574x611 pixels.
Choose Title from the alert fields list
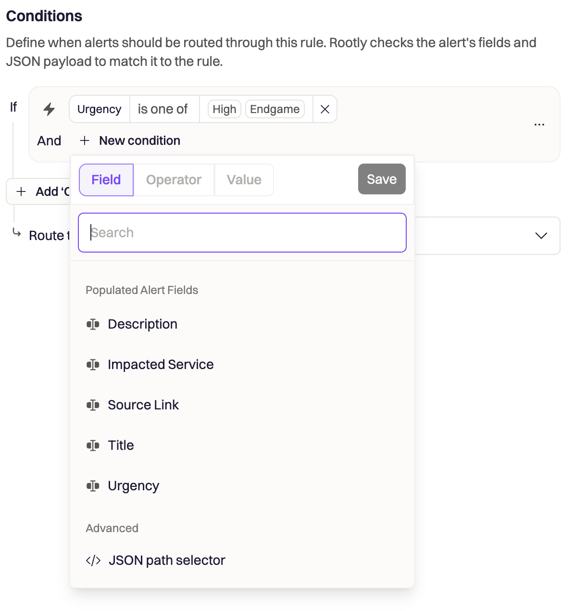click(x=242, y=446)
